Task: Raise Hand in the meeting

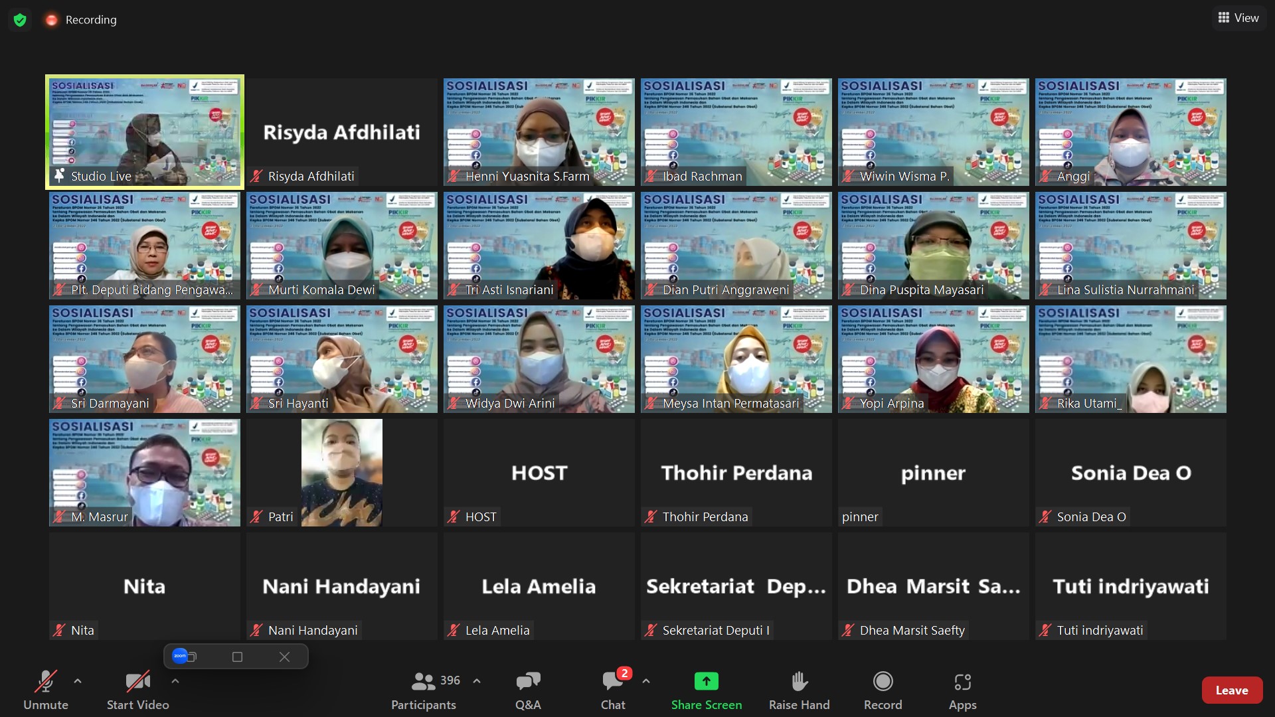Action: pyautogui.click(x=799, y=682)
